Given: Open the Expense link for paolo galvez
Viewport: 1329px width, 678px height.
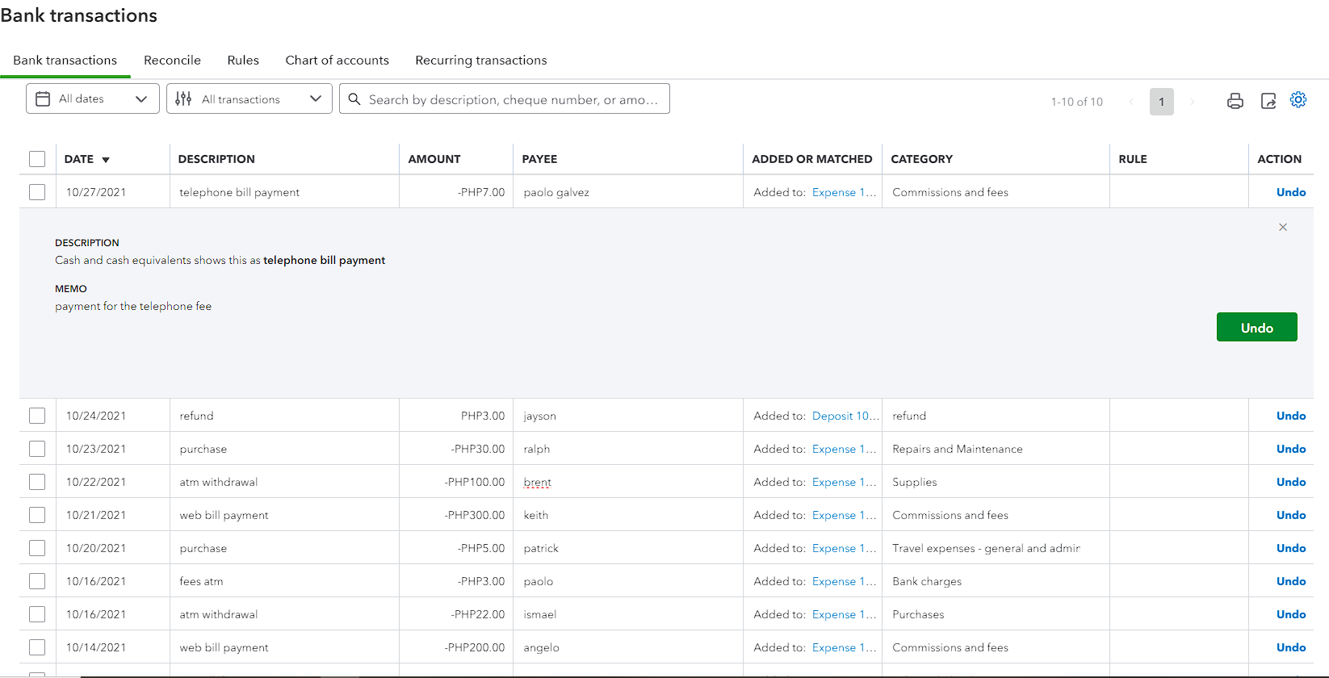Looking at the screenshot, I should click(844, 192).
